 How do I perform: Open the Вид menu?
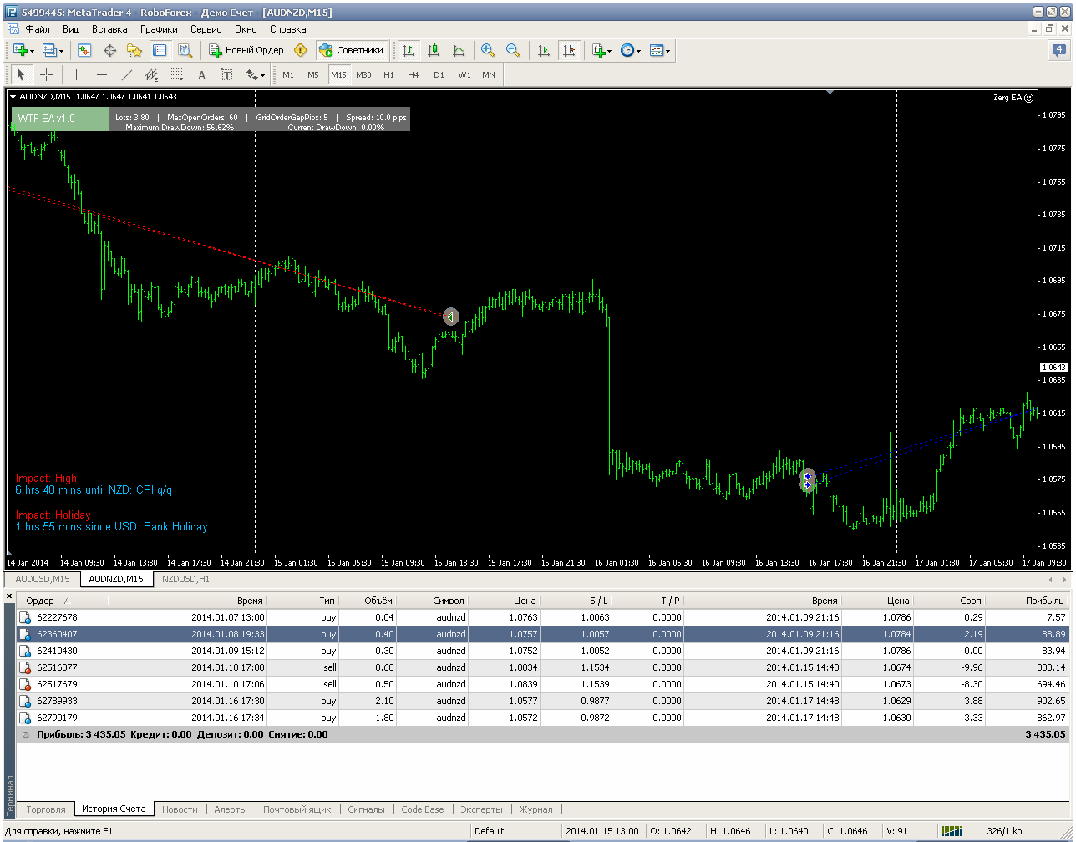pos(71,29)
